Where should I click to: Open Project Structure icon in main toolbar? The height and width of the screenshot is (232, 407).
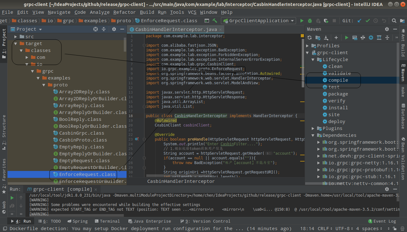click(402, 21)
